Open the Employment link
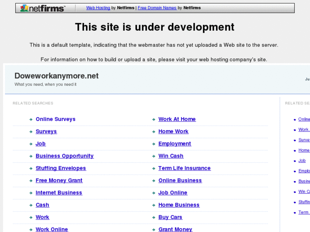This screenshot has width=310, height=232. point(175,144)
